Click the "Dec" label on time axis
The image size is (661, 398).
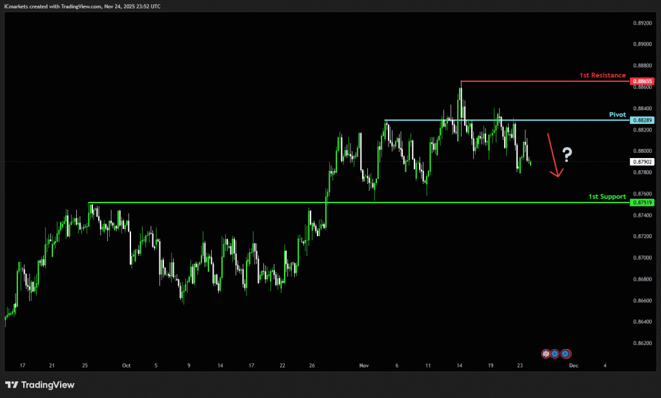point(573,366)
